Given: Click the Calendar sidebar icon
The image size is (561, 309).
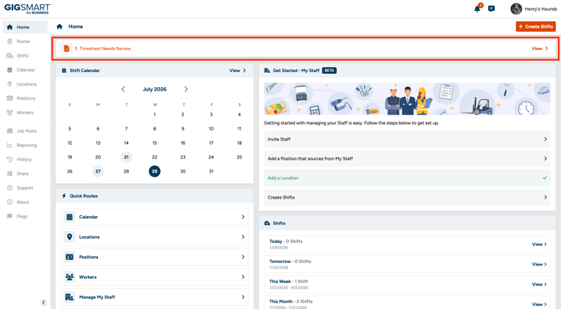Looking at the screenshot, I should pos(10,70).
